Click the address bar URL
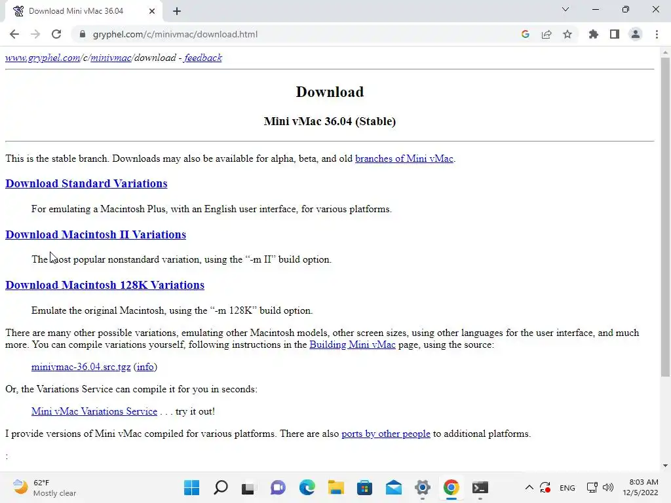 pos(175,34)
